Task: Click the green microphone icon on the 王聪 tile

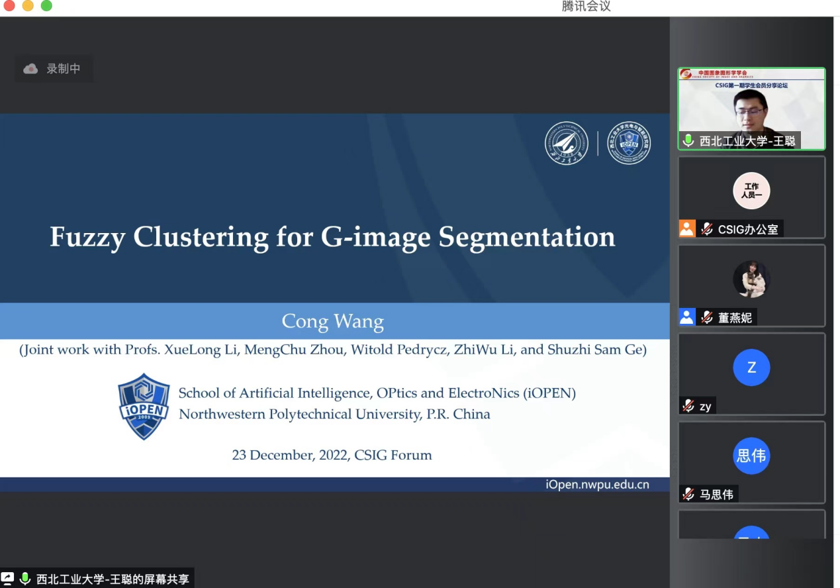Action: click(x=688, y=140)
